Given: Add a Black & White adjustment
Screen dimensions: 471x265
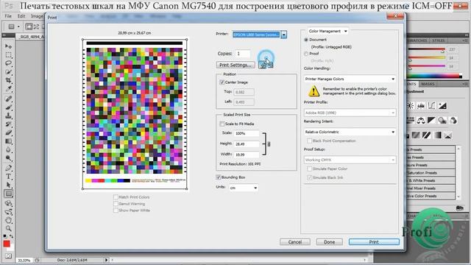Looking at the screenshot, I should 431,121.
